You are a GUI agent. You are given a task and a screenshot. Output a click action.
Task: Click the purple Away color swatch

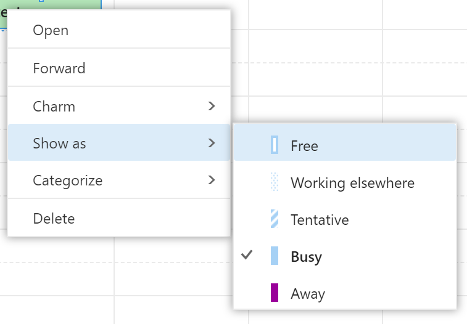tap(275, 293)
